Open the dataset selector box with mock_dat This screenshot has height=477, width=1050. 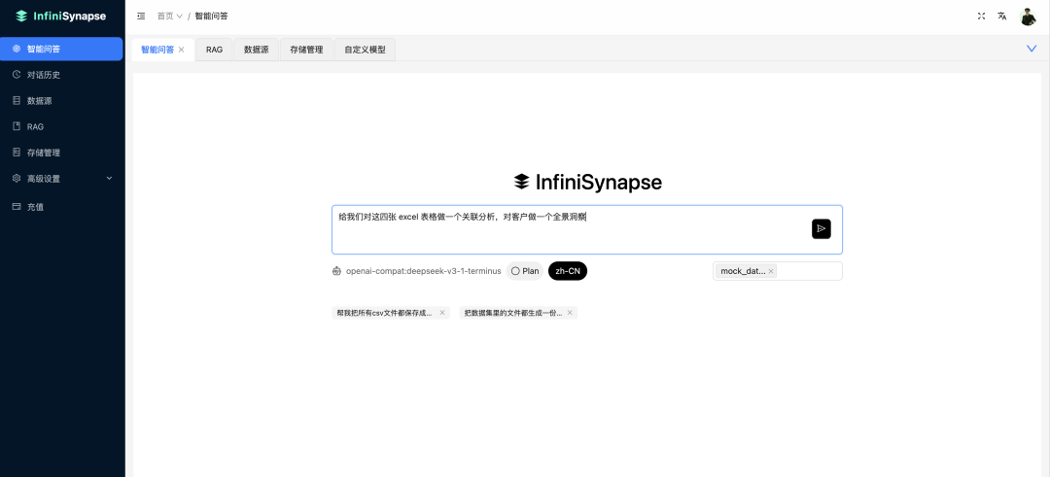coord(778,271)
